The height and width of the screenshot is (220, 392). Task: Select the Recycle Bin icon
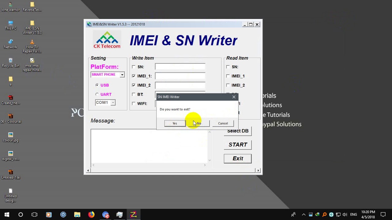click(10, 63)
